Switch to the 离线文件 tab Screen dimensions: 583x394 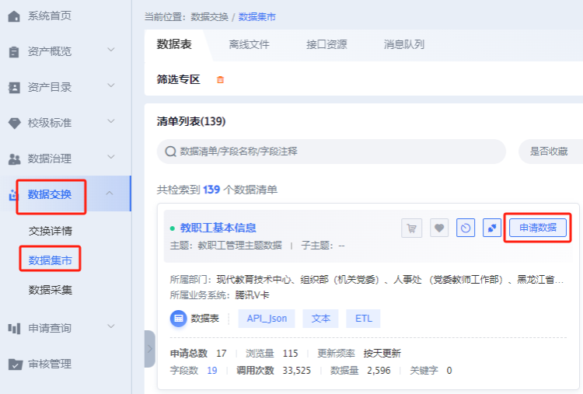click(249, 44)
